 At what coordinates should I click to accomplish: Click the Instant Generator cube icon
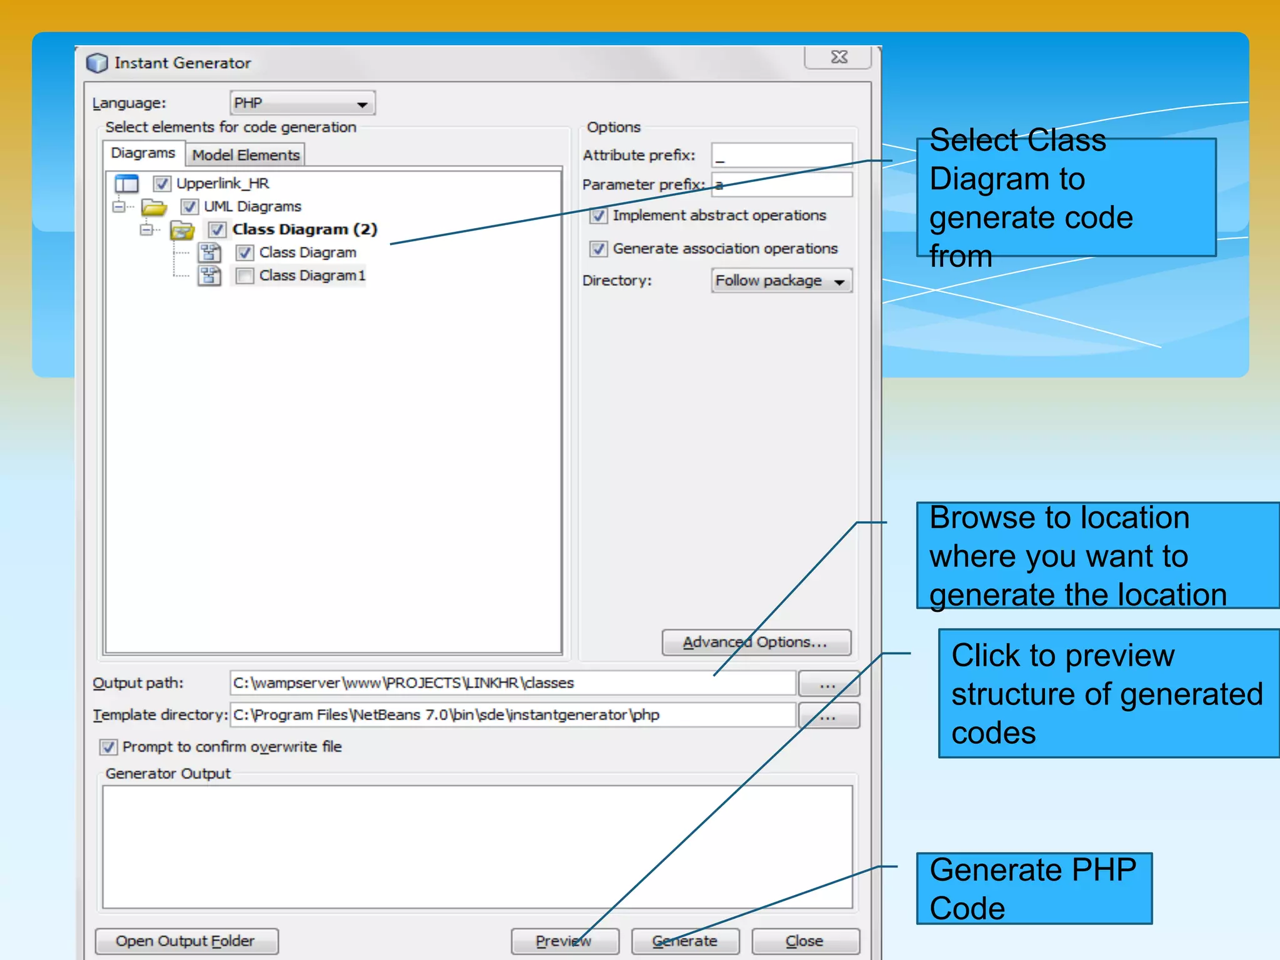coord(97,63)
